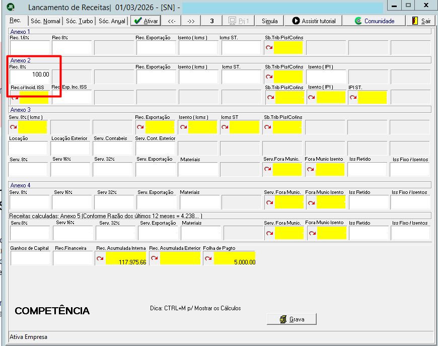
Task: Click the 'Ativa Empresa' status bar text
Action: [x=29, y=337]
